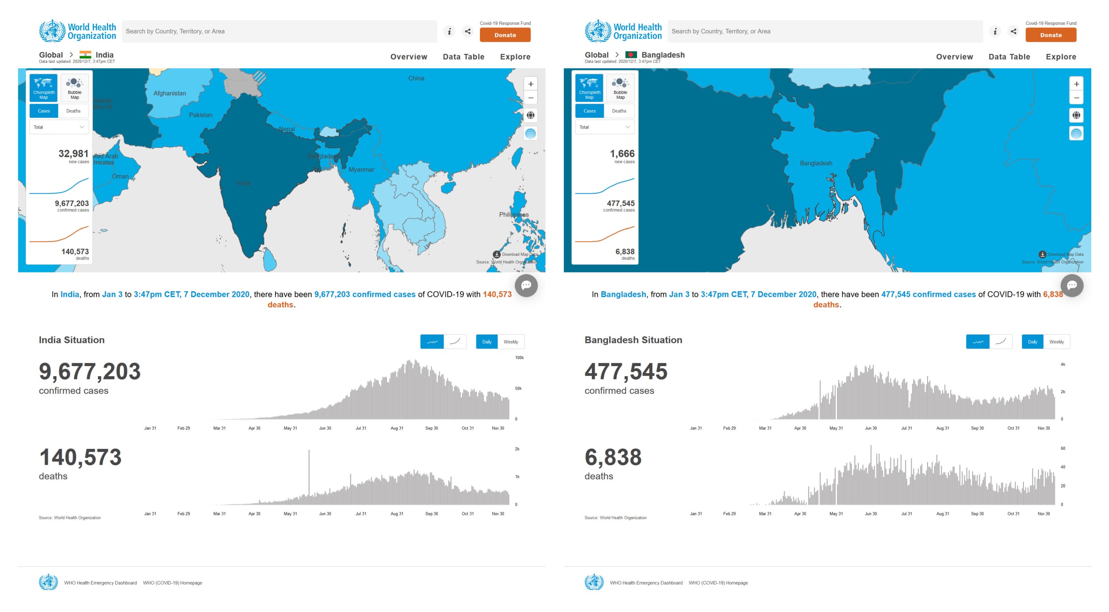Open chat bubble on Bangladesh page
Viewport: 1109px width, 612px height.
[x=1072, y=285]
